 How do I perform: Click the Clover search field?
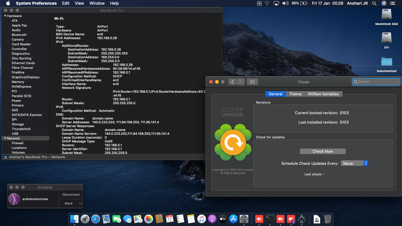(376, 82)
